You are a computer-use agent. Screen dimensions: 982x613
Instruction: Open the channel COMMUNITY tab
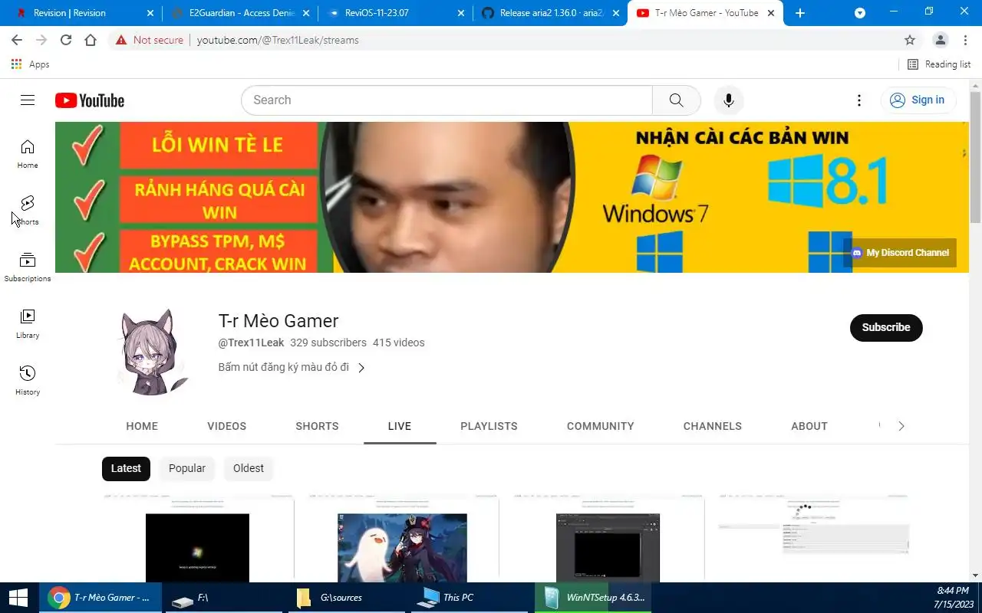pos(601,426)
